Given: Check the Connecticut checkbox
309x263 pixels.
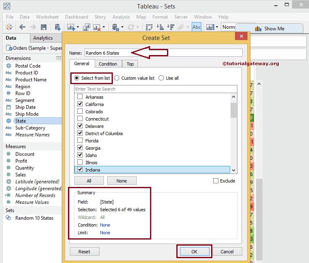Looking at the screenshot, I should click(80, 119).
